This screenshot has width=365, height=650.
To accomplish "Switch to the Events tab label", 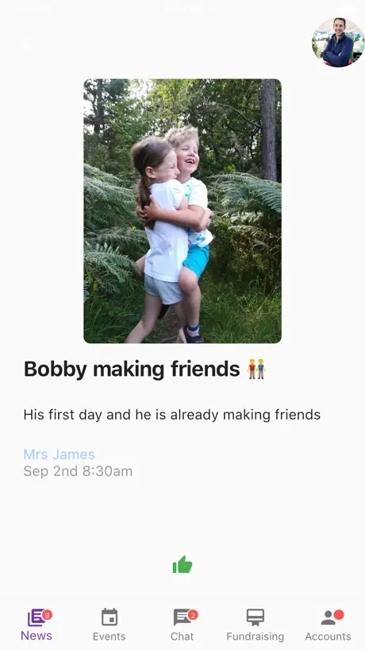I will [x=109, y=636].
